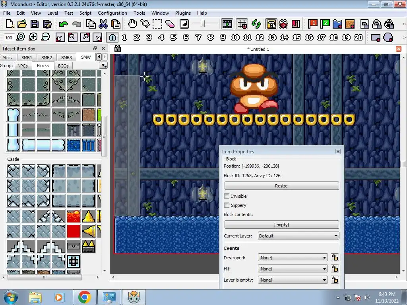The image size is (407, 305).
Task: Select the dashed rectangle selection tool
Action: pyautogui.click(x=157, y=24)
